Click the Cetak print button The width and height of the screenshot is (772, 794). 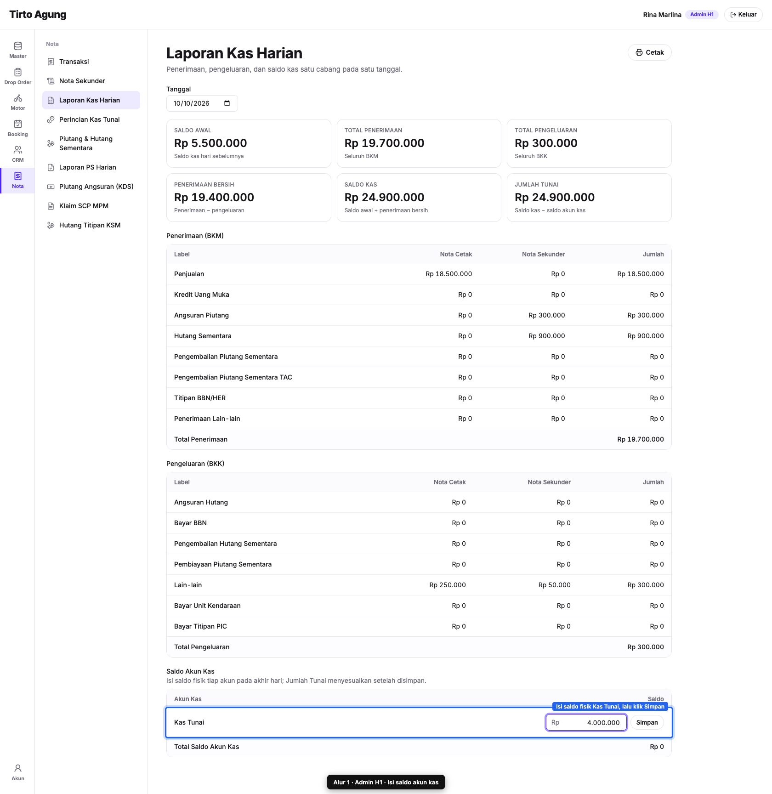coord(649,52)
